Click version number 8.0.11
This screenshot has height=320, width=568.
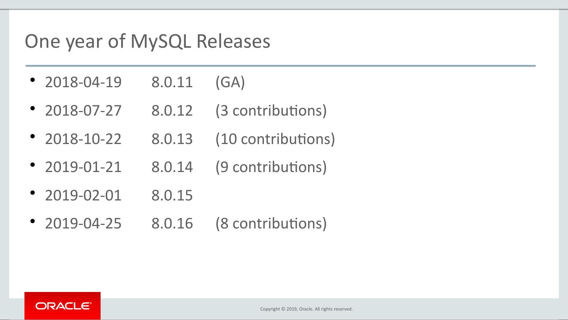coord(172,82)
